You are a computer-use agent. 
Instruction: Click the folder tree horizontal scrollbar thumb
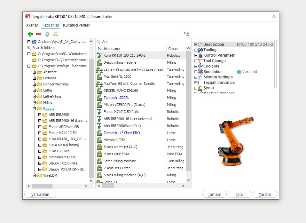42,186
